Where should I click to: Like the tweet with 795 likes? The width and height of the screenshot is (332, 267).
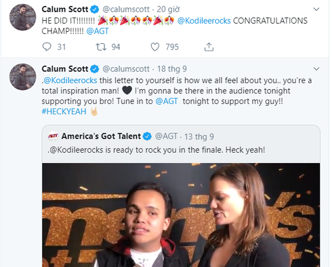(155, 47)
